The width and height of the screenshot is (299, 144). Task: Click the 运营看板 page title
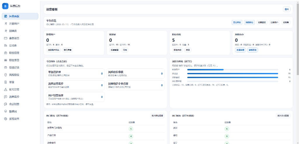[52, 9]
